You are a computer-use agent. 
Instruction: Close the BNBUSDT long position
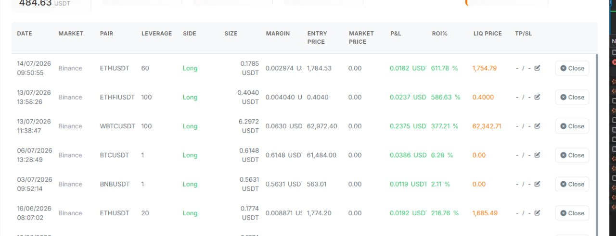[572, 184]
